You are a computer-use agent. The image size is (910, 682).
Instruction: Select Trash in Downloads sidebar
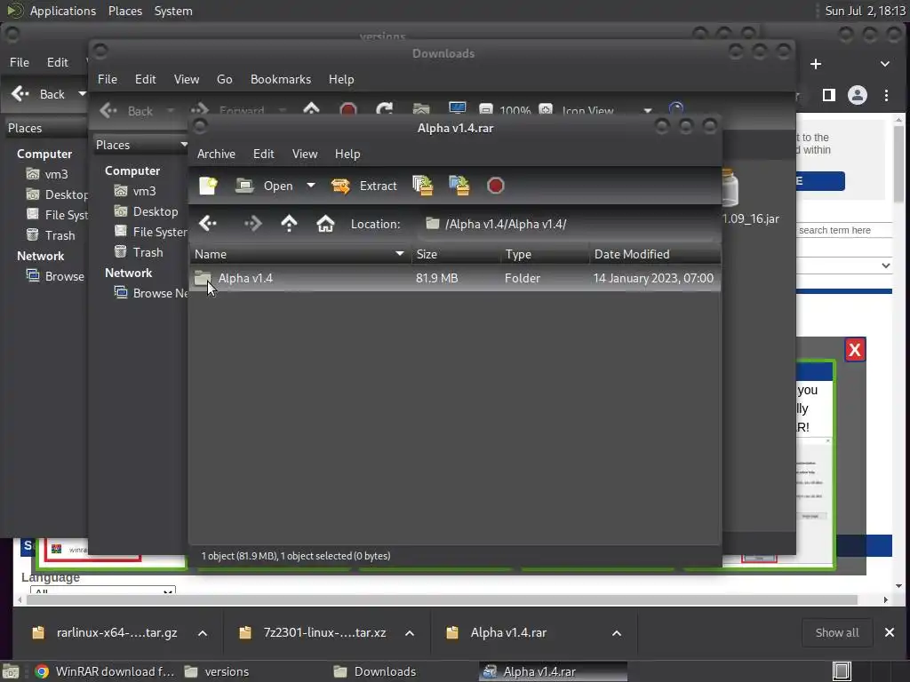tap(139, 251)
